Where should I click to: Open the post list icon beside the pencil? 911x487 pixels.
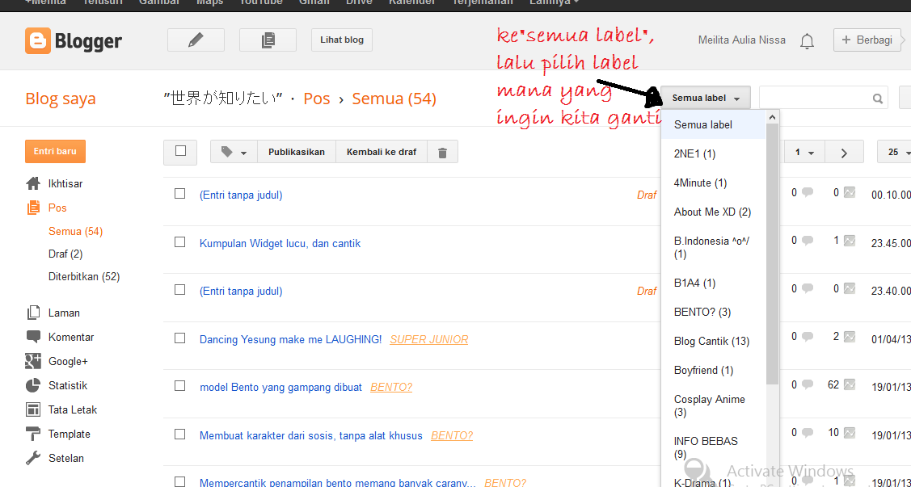[267, 39]
